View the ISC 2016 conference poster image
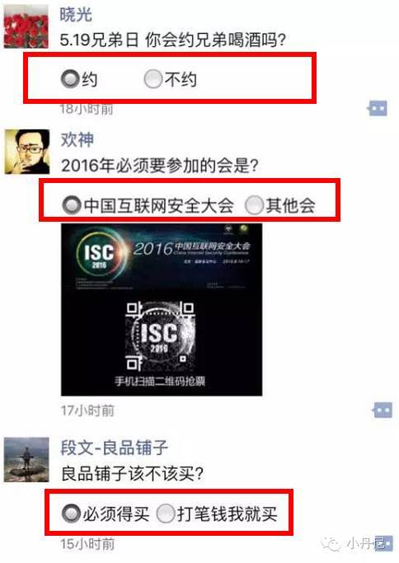 point(162,309)
